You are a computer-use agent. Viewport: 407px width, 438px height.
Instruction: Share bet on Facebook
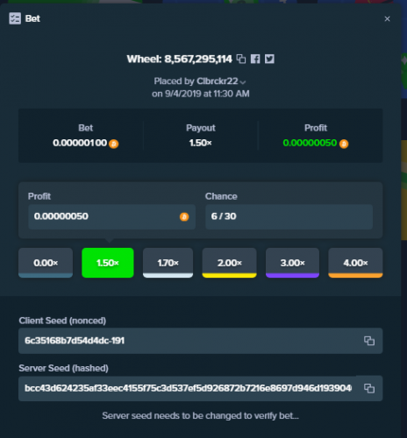pyautogui.click(x=255, y=59)
